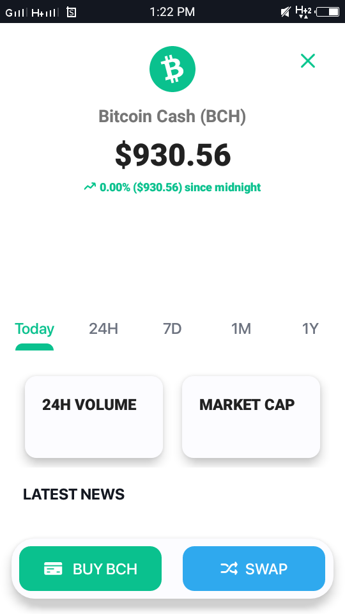Tap the green Bitcoin Cash logo
This screenshot has width=345, height=614.
point(172,69)
